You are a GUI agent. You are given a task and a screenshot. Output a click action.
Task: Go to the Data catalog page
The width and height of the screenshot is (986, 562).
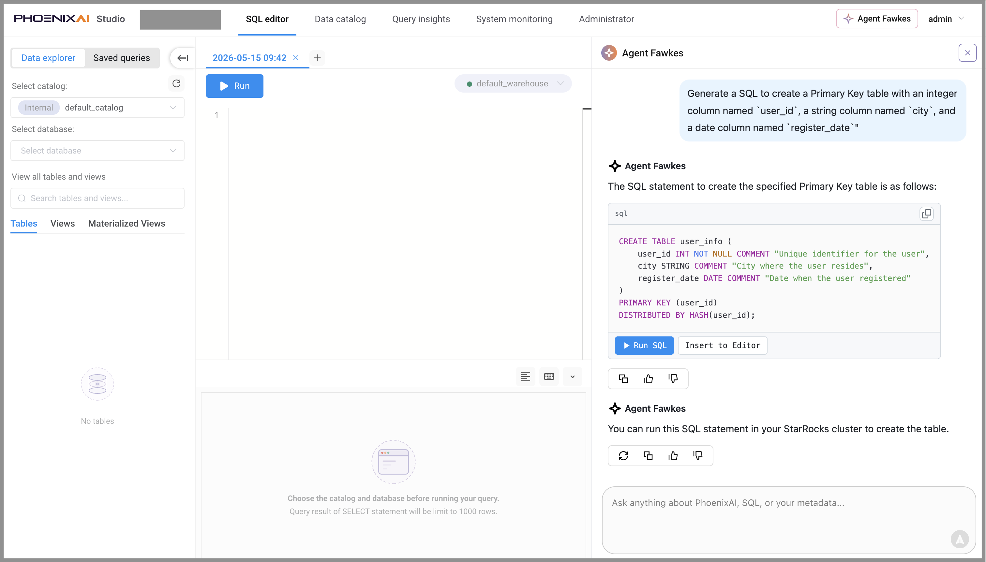coord(340,19)
